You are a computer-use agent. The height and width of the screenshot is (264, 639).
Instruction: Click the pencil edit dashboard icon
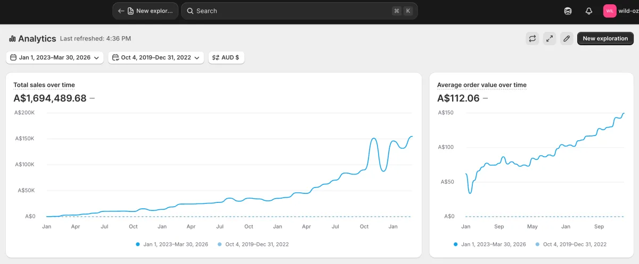[567, 38]
